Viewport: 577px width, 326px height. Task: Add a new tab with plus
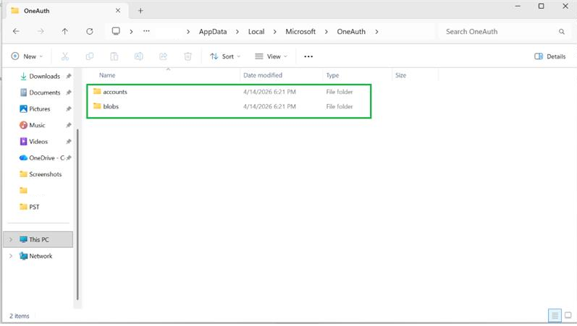pyautogui.click(x=140, y=11)
